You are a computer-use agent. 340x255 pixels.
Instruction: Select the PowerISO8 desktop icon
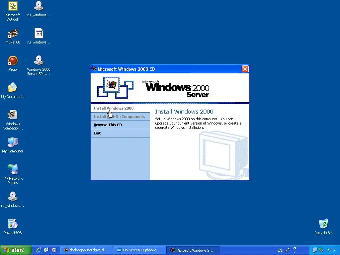click(x=13, y=226)
